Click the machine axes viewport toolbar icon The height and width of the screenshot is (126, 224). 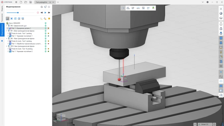[x=133, y=8]
